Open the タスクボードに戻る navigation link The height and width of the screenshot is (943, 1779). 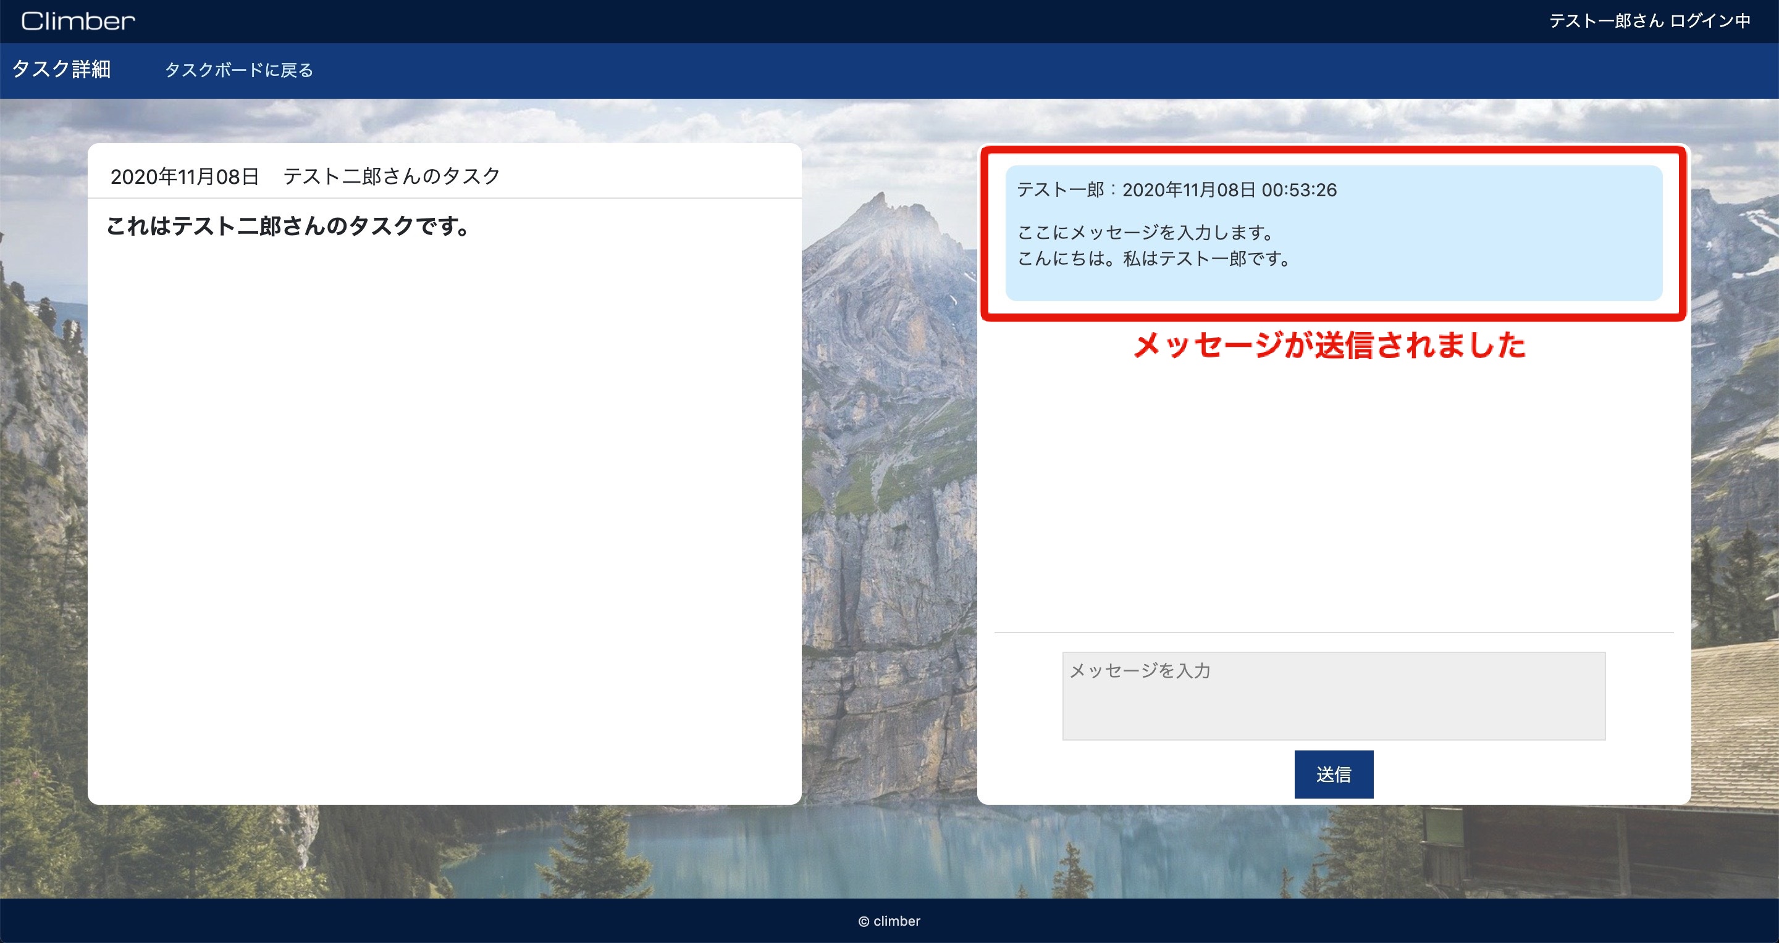pyautogui.click(x=238, y=70)
